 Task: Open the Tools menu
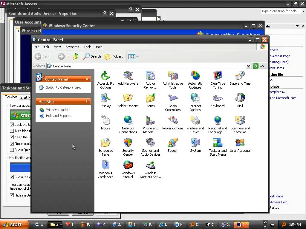[88, 47]
